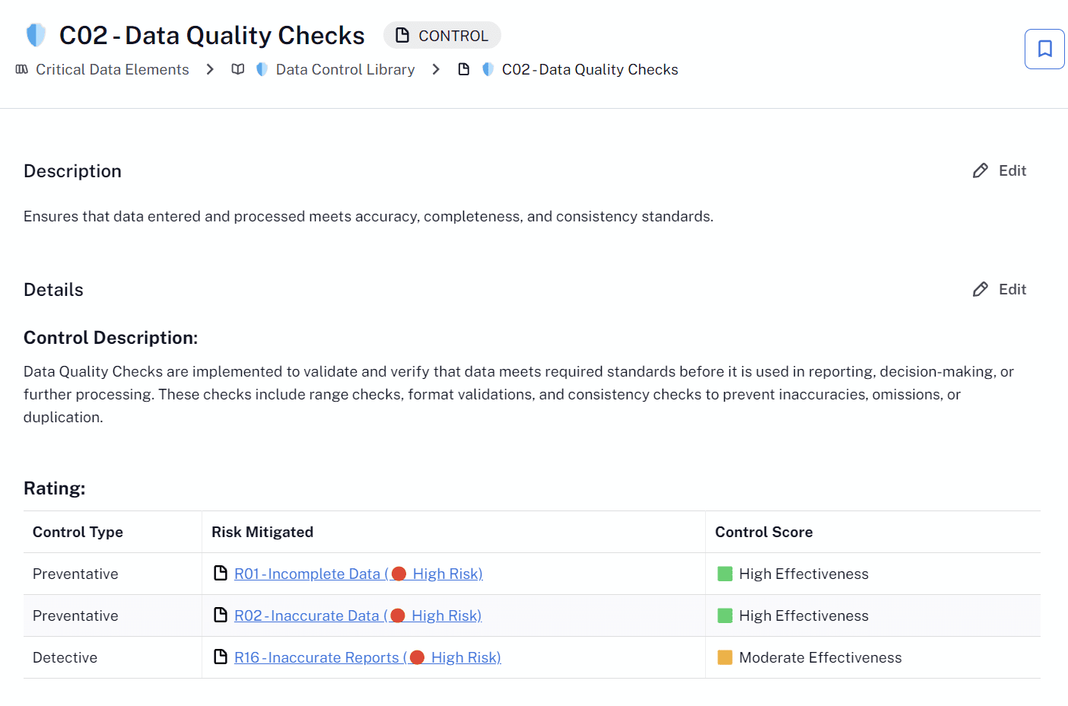Click the chevron after Data Control Library
This screenshot has height=706, width=1068.
click(x=436, y=68)
